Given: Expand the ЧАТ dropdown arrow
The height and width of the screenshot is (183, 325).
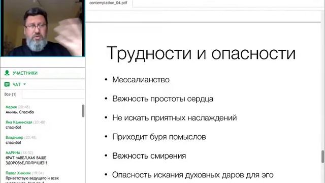Looking at the screenshot, I should 25,84.
